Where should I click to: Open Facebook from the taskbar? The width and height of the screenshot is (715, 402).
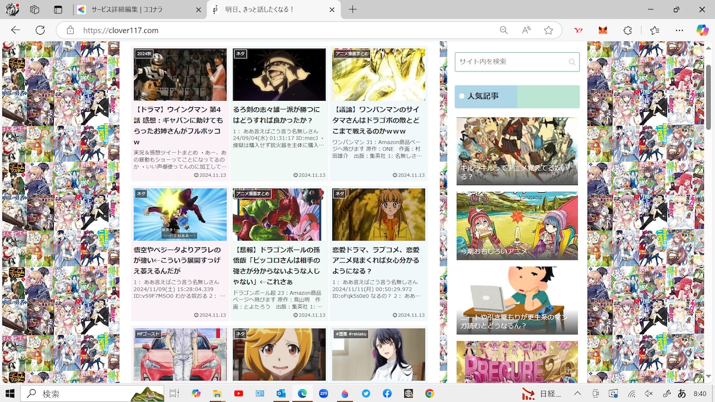coord(387,393)
